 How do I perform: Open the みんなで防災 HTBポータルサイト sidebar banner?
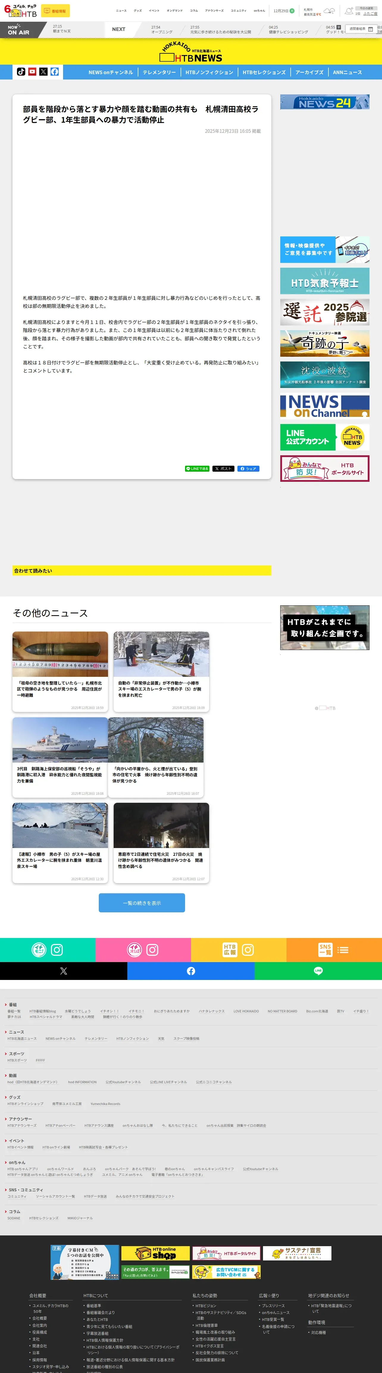click(x=325, y=468)
